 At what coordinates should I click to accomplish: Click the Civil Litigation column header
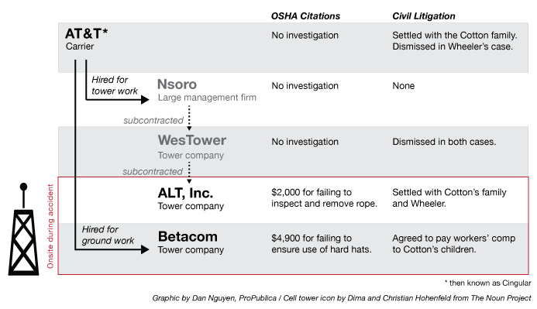[x=424, y=16]
